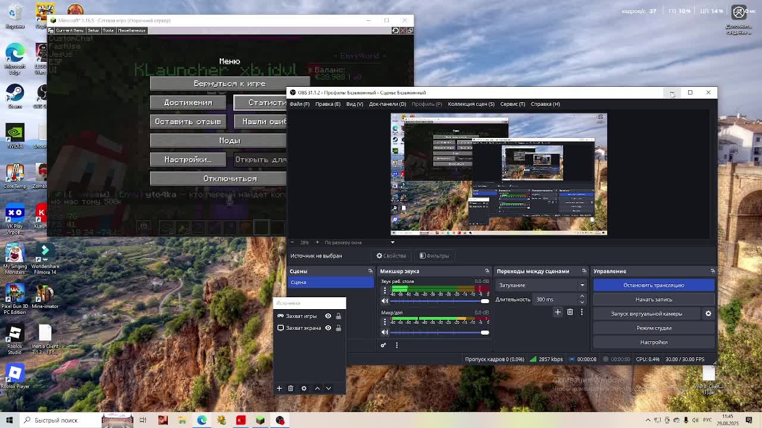Select the Roblox Studio desktop icon
The width and height of the screenshot is (762, 428).
click(15, 339)
